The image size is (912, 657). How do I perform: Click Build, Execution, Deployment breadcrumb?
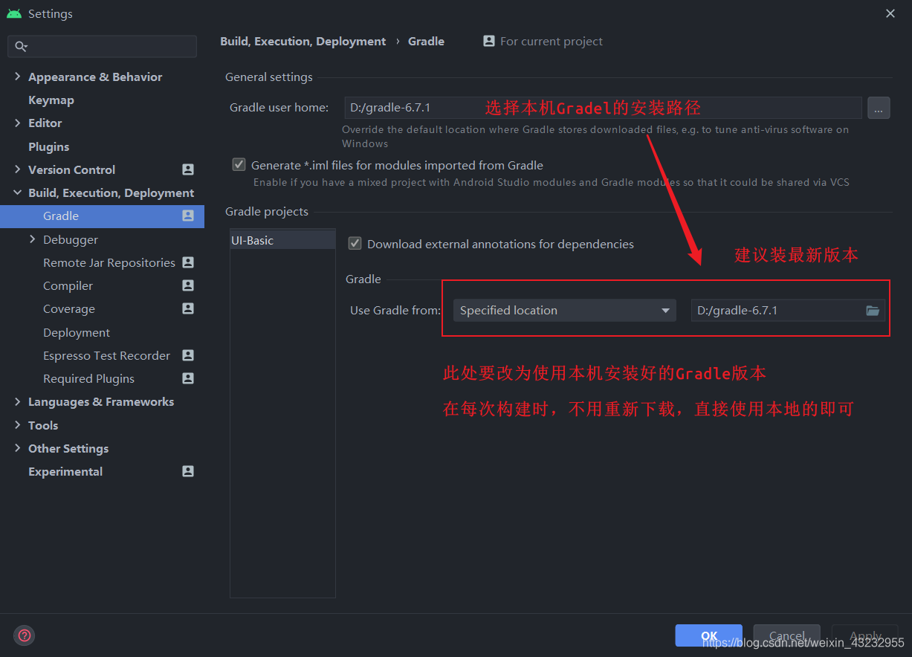pyautogui.click(x=303, y=41)
